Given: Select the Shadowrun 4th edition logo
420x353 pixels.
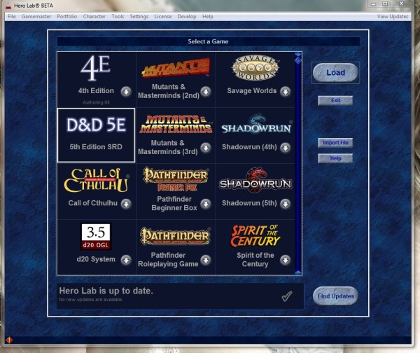Looking at the screenshot, I should point(256,124).
